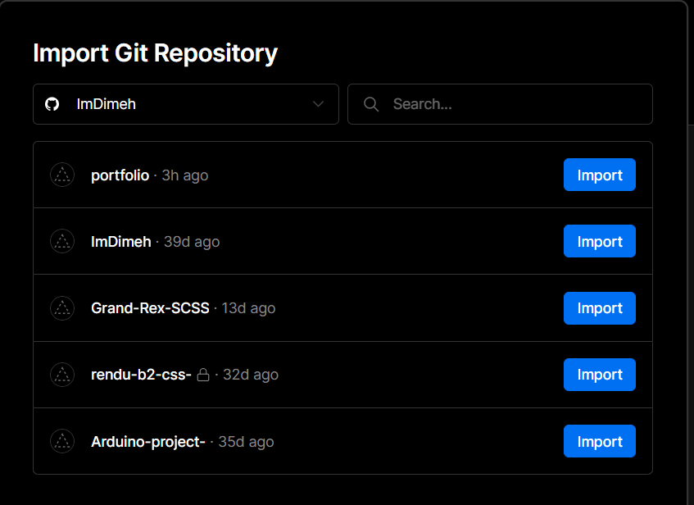This screenshot has height=505, width=694.
Task: Click the Grand-Rex-SCSS repository avatar icon
Action: pyautogui.click(x=61, y=308)
